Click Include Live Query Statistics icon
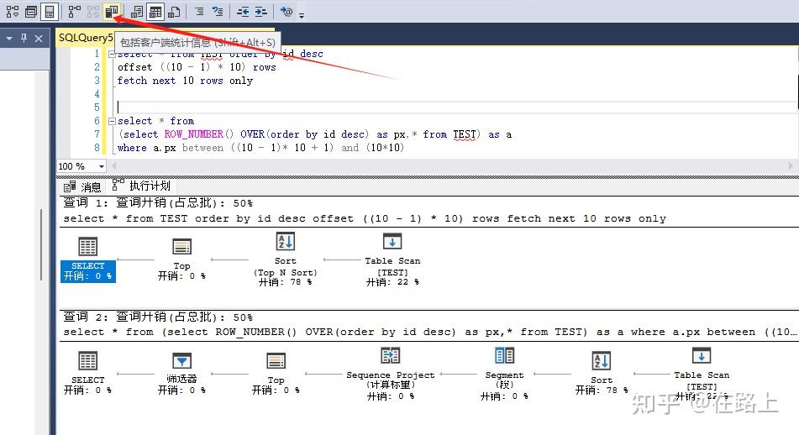The width and height of the screenshot is (799, 435). [93, 11]
